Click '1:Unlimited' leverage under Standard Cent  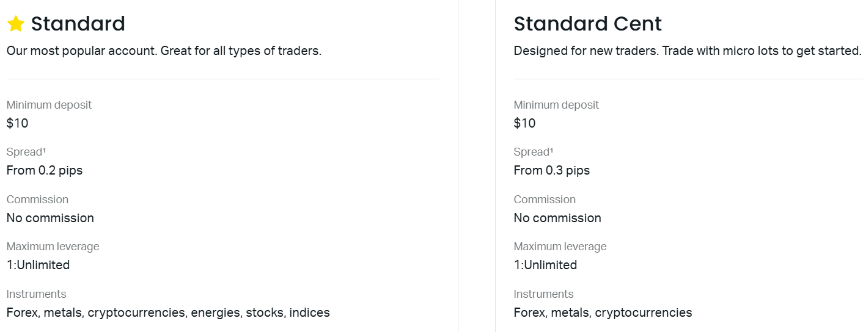(x=546, y=265)
